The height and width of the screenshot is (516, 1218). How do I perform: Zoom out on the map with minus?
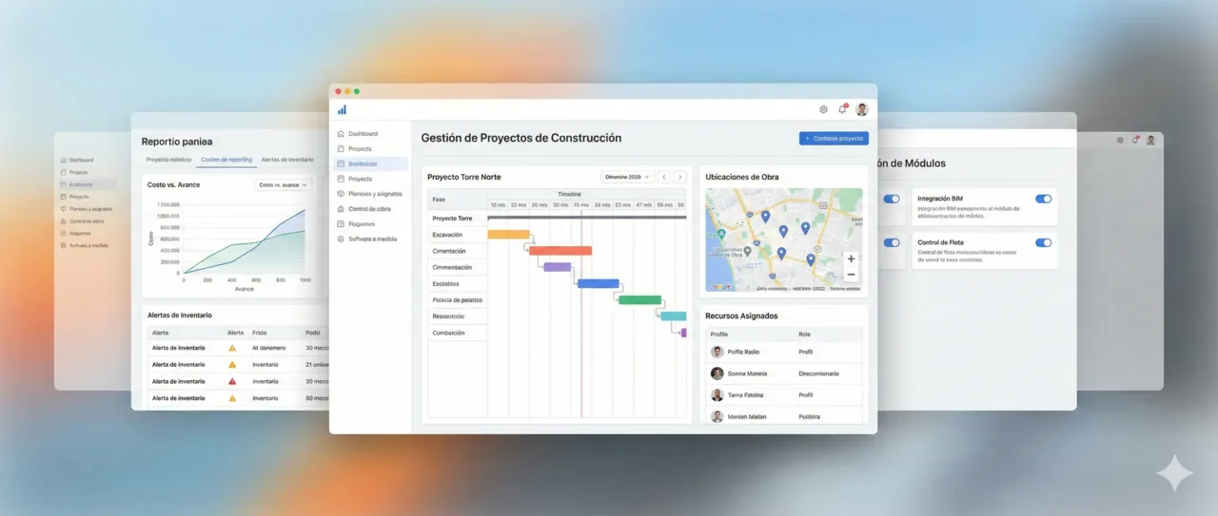851,275
